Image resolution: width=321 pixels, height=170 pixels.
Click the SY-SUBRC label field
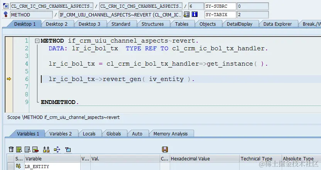[x=220, y=6]
